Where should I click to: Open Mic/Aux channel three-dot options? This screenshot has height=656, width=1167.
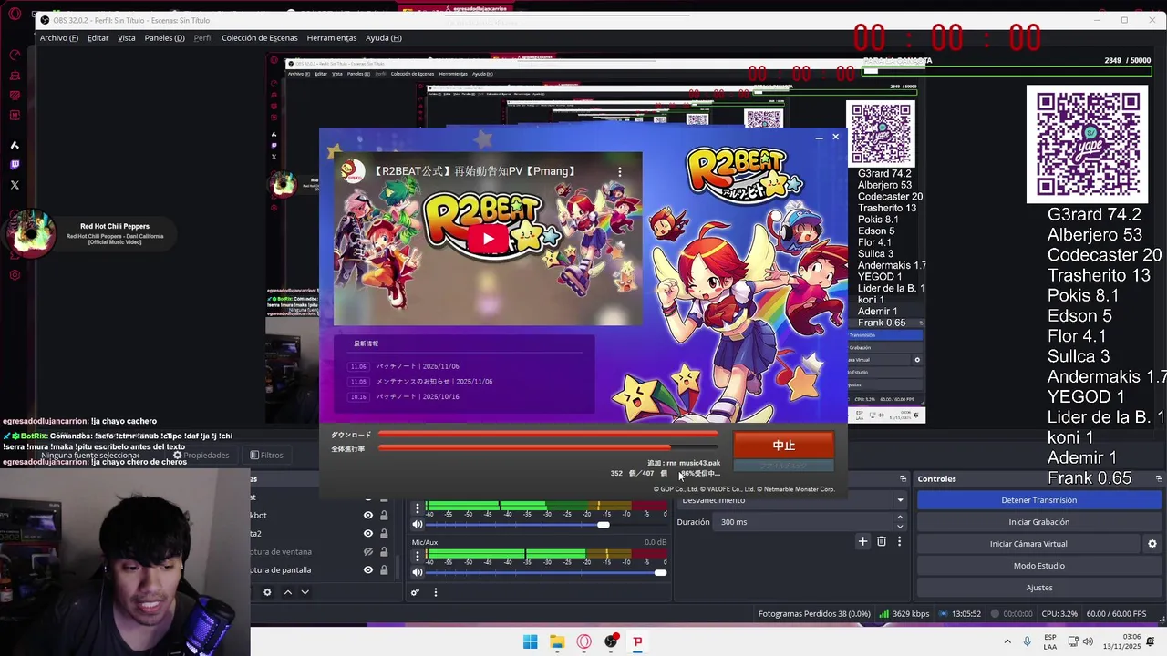coord(418,556)
